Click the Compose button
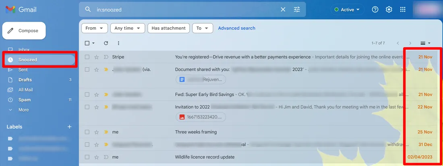The width and height of the screenshot is (443, 166). pyautogui.click(x=24, y=30)
